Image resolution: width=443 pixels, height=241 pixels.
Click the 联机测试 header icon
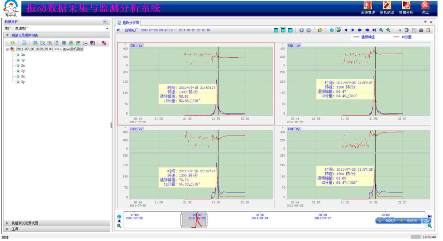click(386, 8)
